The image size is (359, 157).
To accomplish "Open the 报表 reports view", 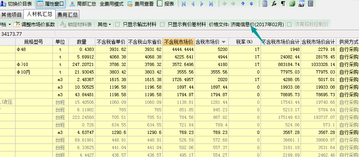I will (166, 4).
